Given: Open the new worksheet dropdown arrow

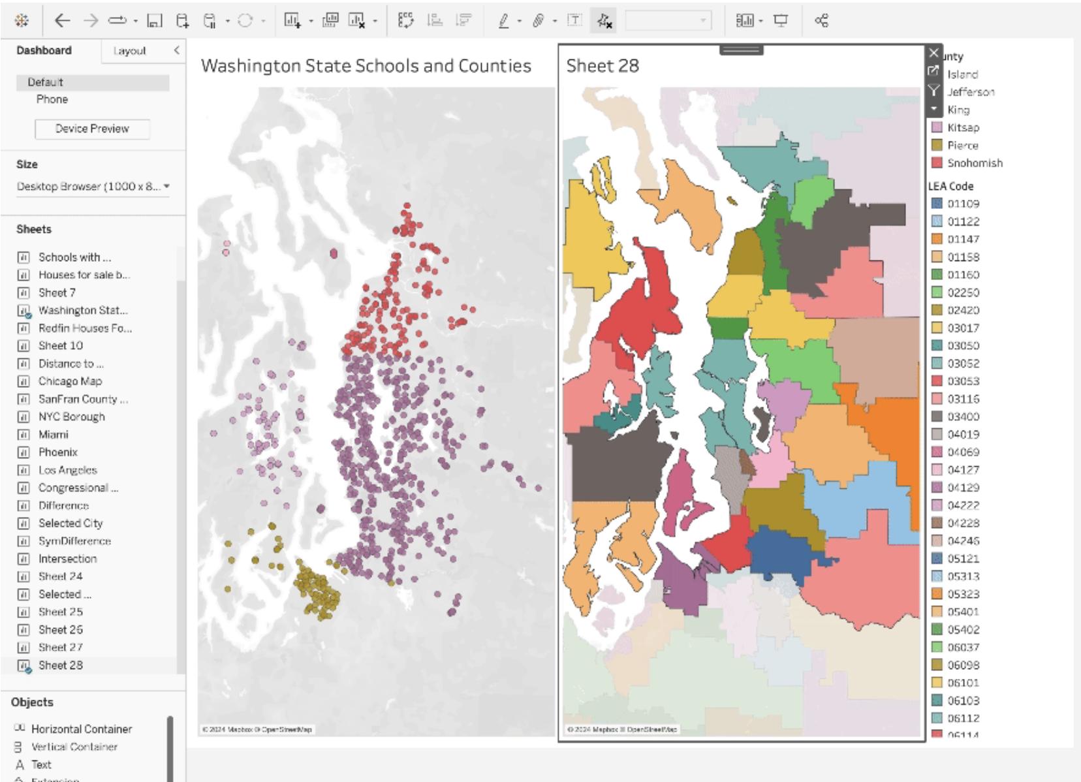Looking at the screenshot, I should point(310,22).
